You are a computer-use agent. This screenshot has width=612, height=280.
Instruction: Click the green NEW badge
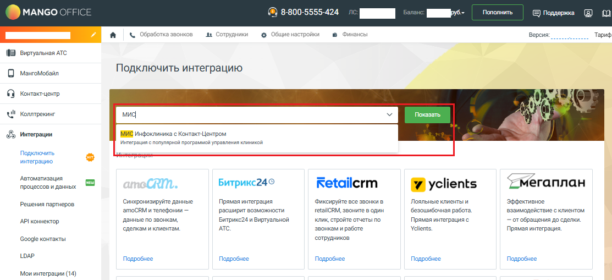click(x=90, y=183)
